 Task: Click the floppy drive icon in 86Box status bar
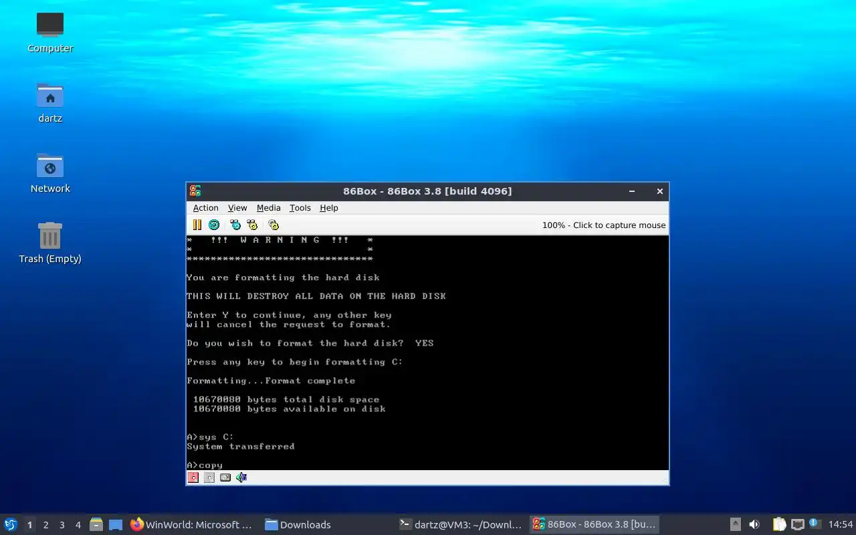(x=193, y=477)
